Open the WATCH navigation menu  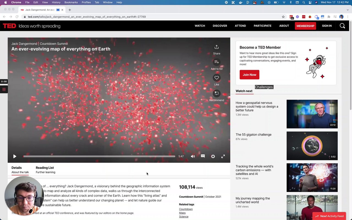coord(200,26)
